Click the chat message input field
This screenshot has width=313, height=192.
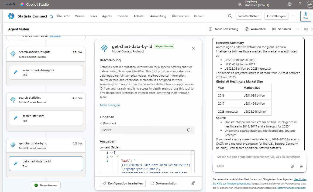click(x=259, y=157)
